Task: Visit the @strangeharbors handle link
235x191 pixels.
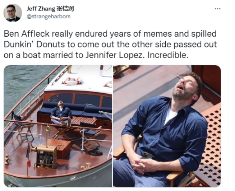Action: [49, 16]
